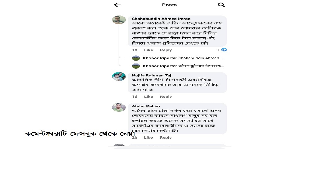Like Hujifa Rahman Taj's comment
This screenshot has height=178, width=317.
(x=148, y=96)
